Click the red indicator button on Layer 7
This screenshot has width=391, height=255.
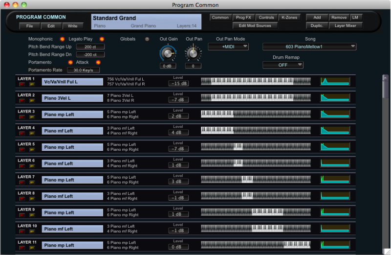click(22, 182)
